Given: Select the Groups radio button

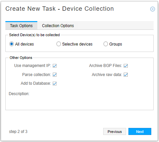Looking at the screenshot, I should click(106, 44).
